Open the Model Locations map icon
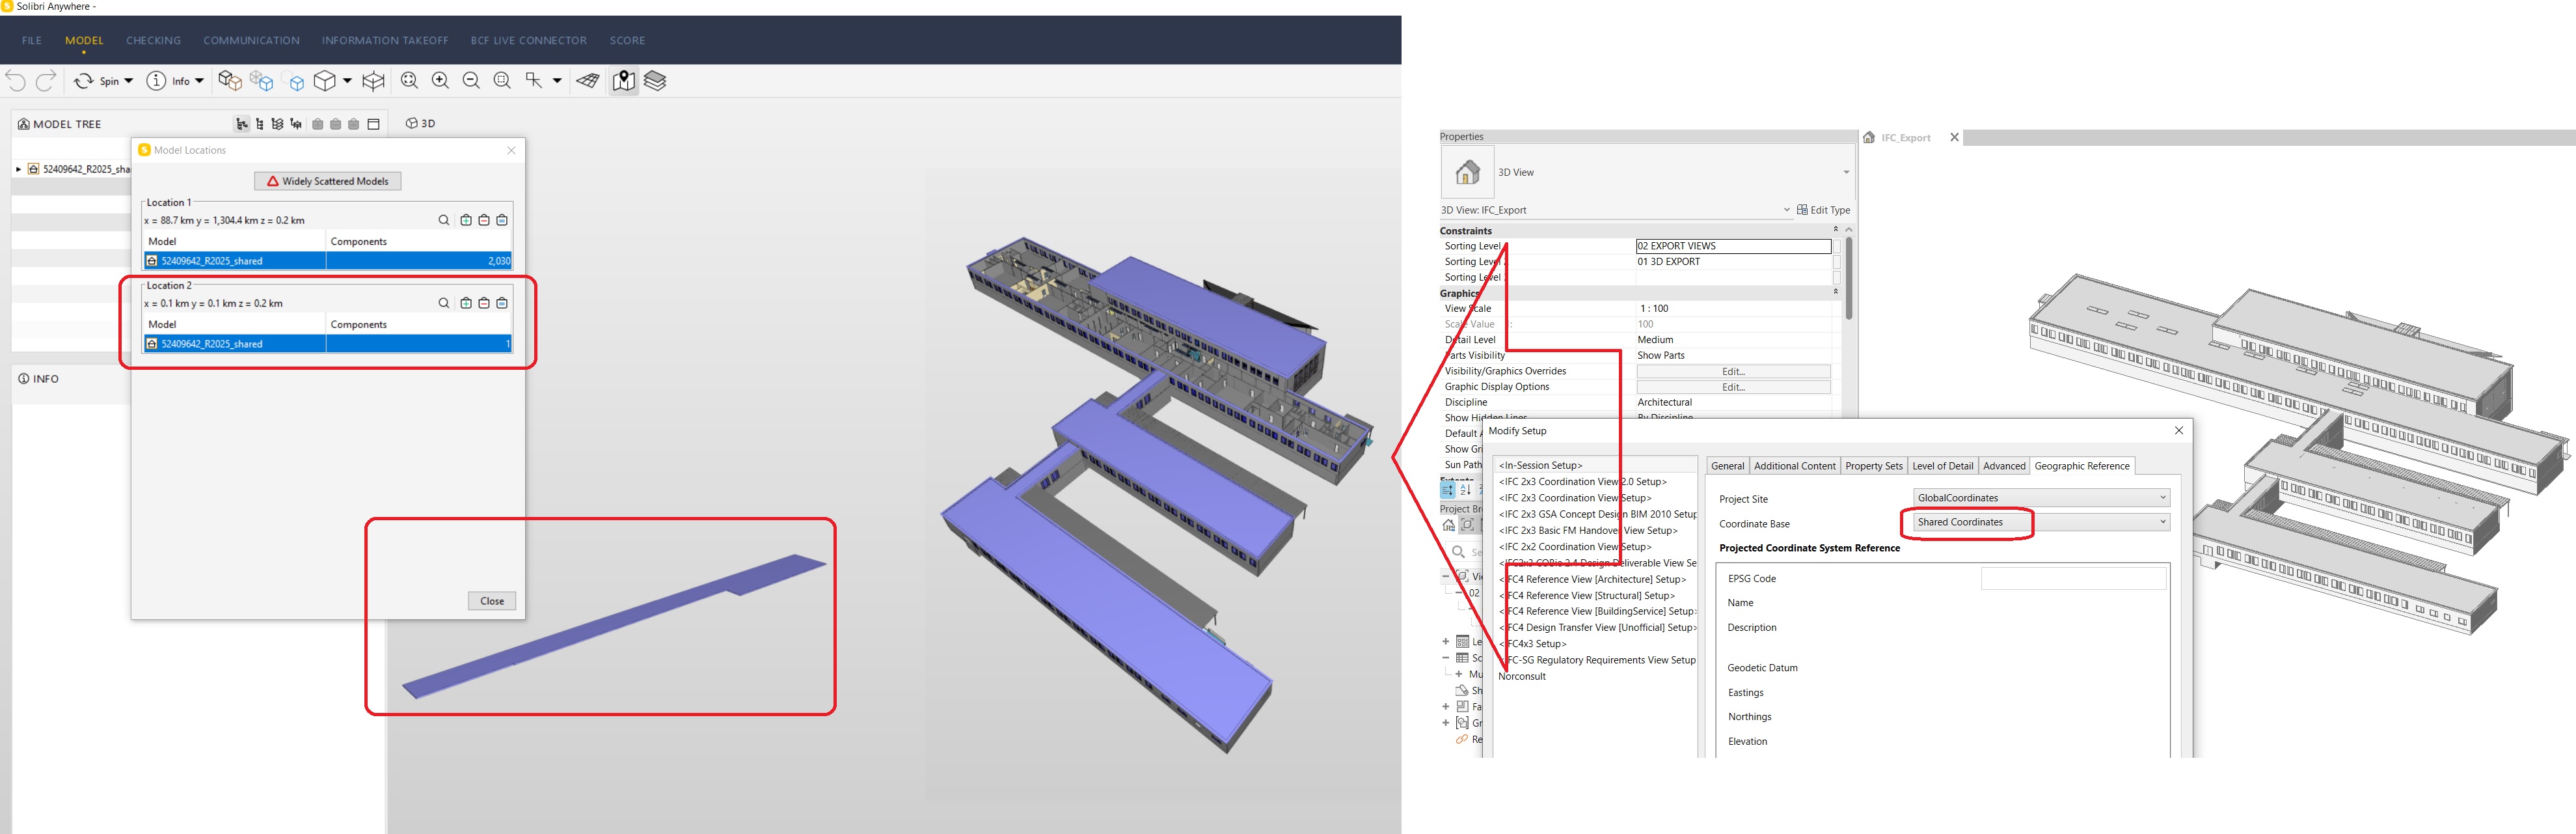2576x834 pixels. click(623, 81)
